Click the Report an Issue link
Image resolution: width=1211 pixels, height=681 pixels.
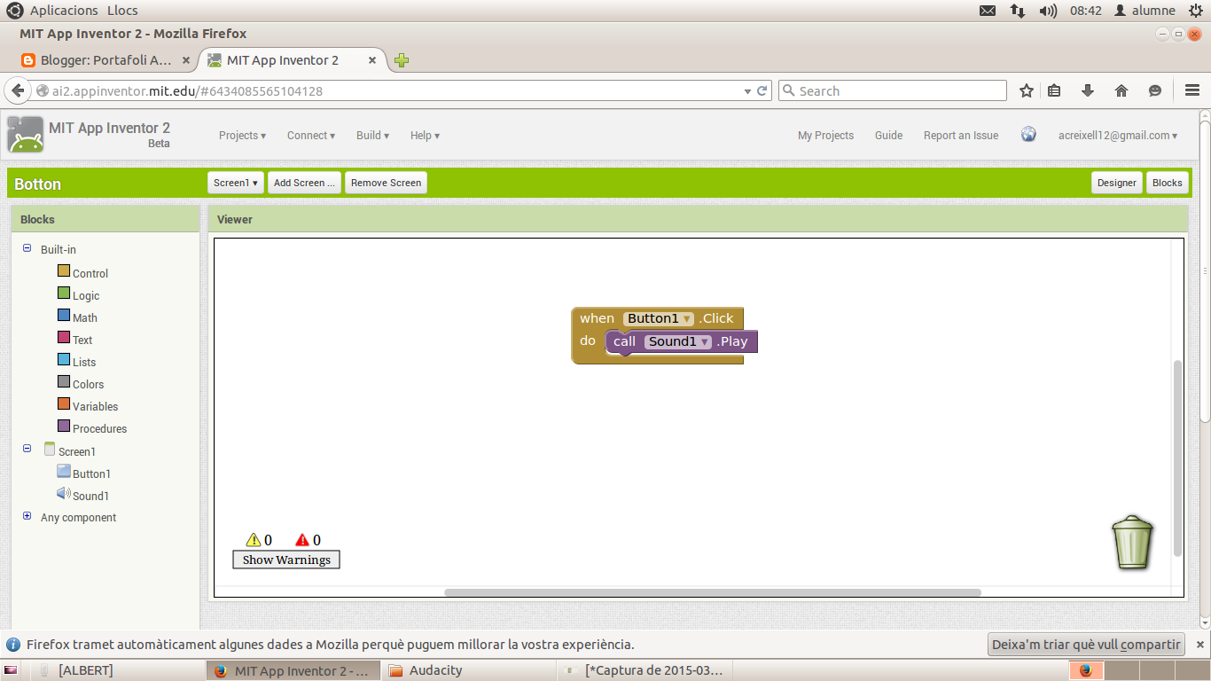click(961, 136)
